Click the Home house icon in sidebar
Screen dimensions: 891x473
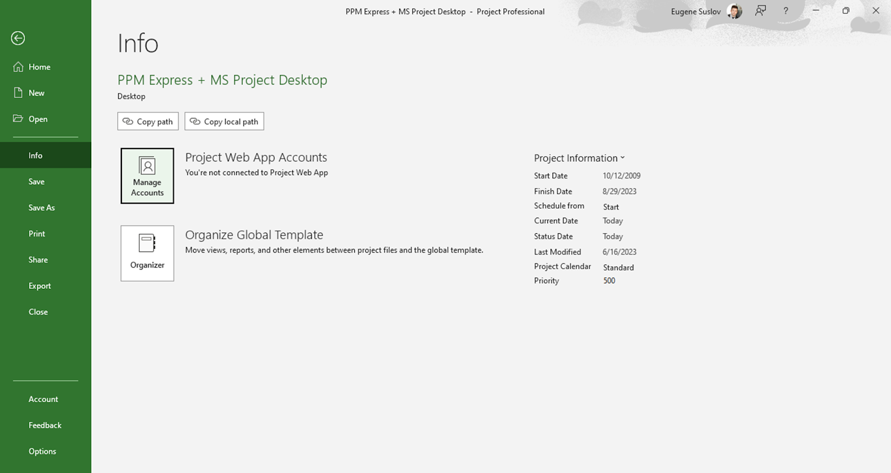tap(18, 67)
